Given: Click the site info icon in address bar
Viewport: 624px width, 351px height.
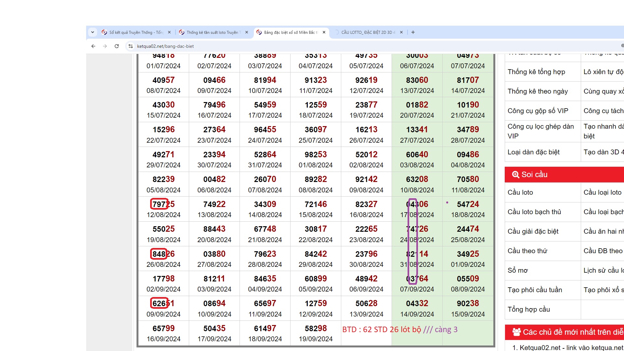Looking at the screenshot, I should coord(131,46).
